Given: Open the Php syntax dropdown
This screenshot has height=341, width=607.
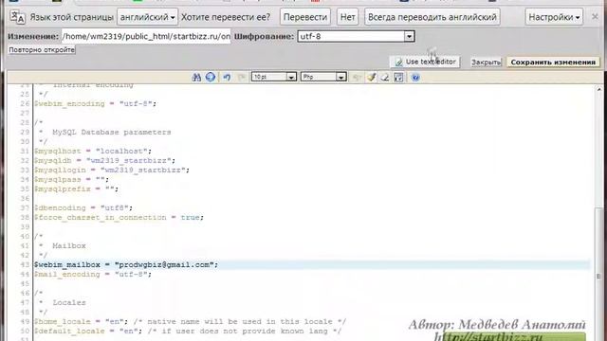Looking at the screenshot, I should (x=323, y=77).
